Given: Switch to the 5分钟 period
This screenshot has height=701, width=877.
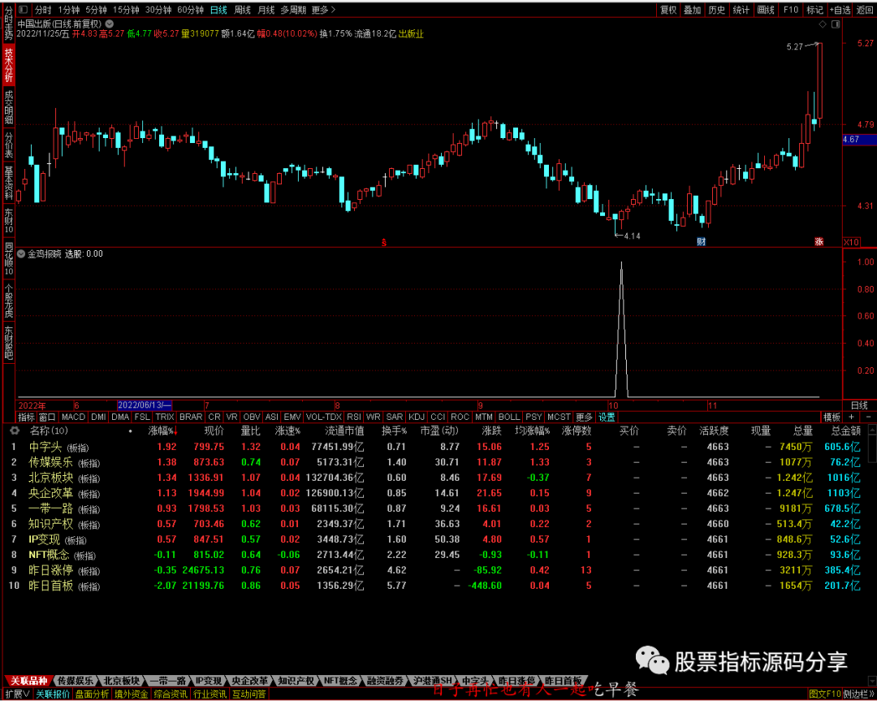Looking at the screenshot, I should (96, 10).
